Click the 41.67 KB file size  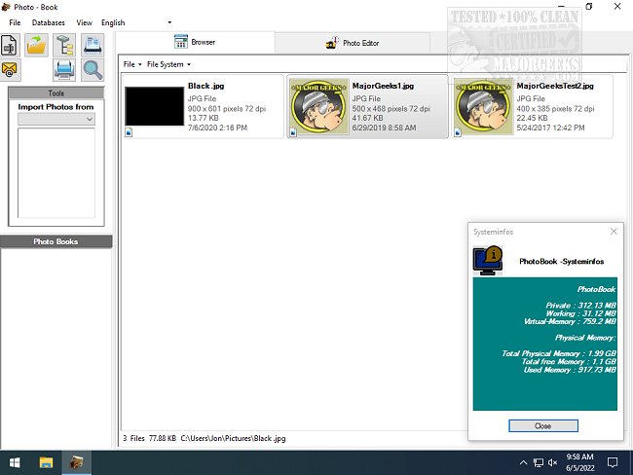tap(368, 118)
